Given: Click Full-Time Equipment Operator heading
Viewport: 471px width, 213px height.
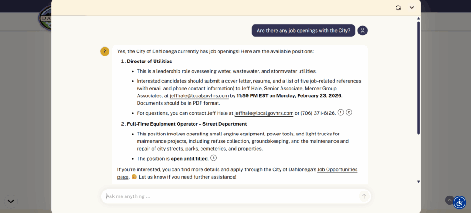Looking at the screenshot, I should coord(187,124).
